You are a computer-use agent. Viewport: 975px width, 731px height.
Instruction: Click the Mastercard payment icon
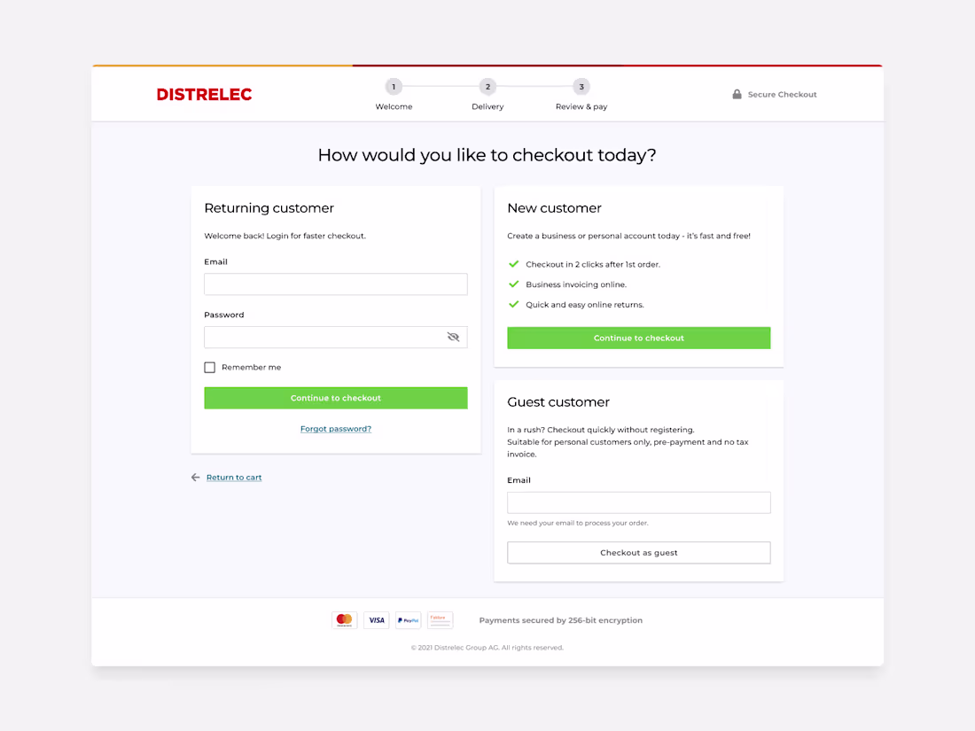(x=344, y=619)
